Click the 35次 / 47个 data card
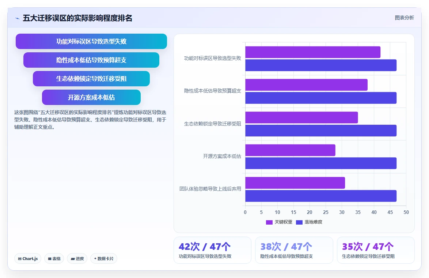 [x=376, y=250]
